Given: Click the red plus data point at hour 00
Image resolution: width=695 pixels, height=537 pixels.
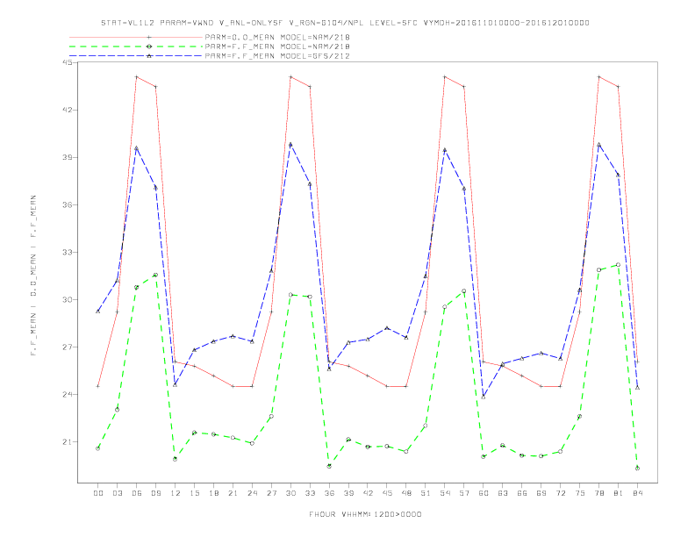Looking at the screenshot, I should 98,386.
